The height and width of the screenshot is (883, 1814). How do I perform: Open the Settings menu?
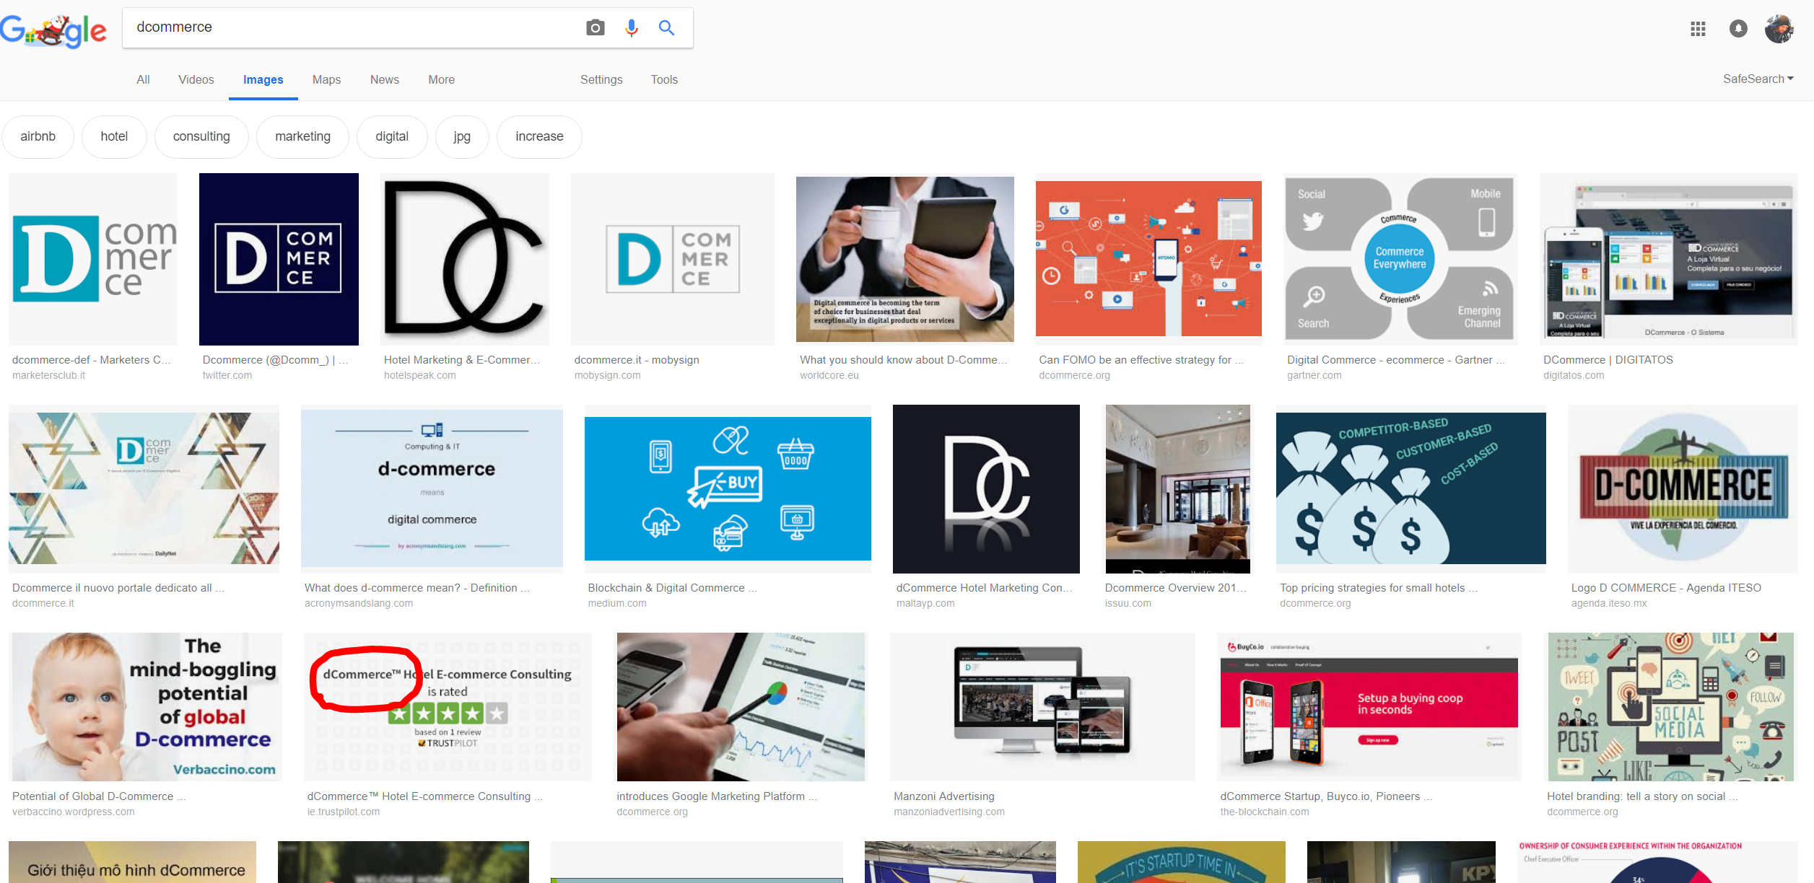[x=601, y=79]
